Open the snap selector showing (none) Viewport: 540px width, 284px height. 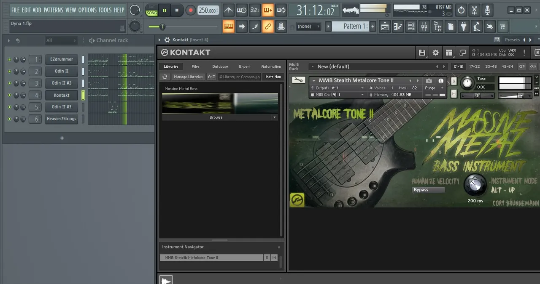308,27
